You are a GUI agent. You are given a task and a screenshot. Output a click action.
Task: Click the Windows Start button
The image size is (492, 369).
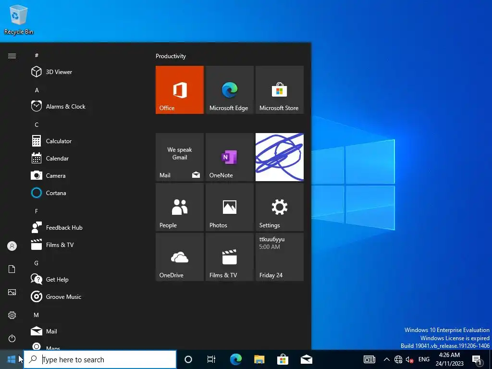12,359
